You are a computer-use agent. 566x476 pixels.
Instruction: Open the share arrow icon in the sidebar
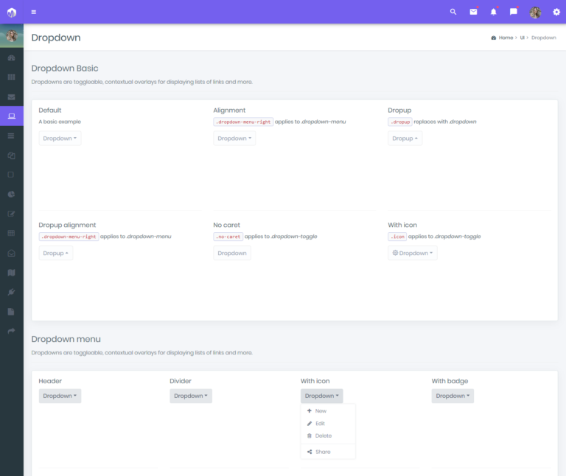pos(12,331)
